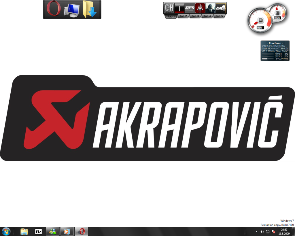The image size is (295, 236).
Task: Switch to Opera in the taskbar
Action: pyautogui.click(x=81, y=231)
